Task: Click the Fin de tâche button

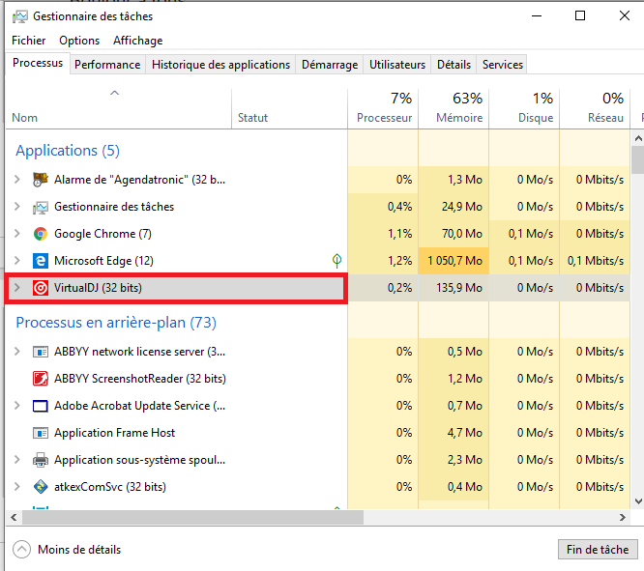Action: click(x=598, y=549)
